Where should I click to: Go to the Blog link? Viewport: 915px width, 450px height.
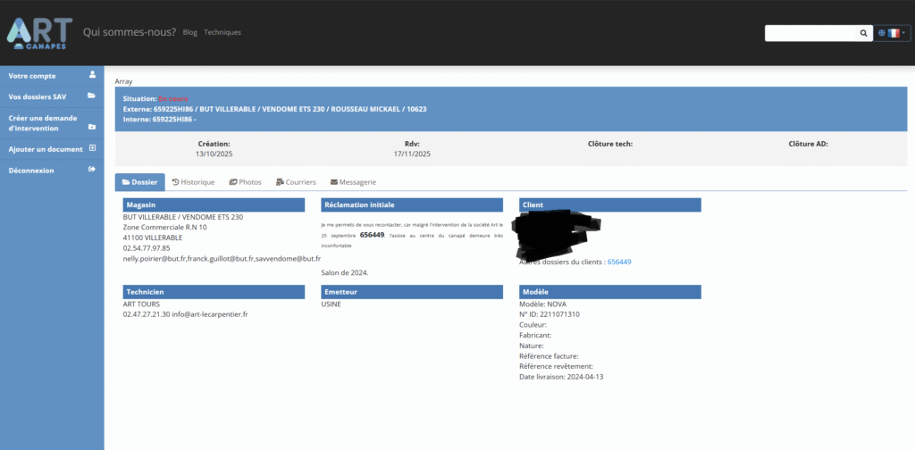tap(189, 32)
